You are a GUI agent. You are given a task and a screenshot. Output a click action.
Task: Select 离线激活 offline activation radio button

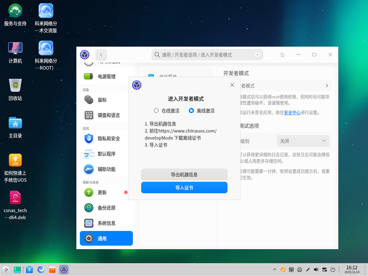click(191, 111)
